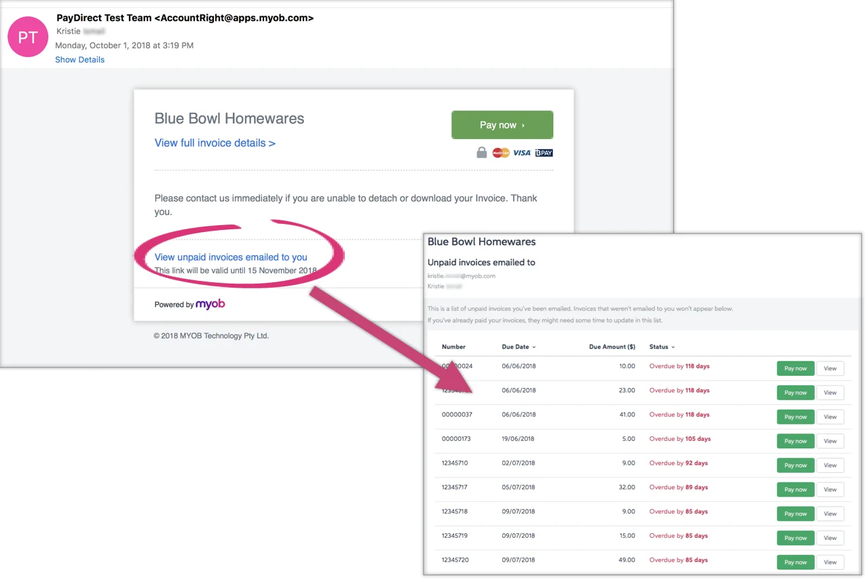The height and width of the screenshot is (580, 866).
Task: View invoice 12345720
Action: click(x=830, y=562)
